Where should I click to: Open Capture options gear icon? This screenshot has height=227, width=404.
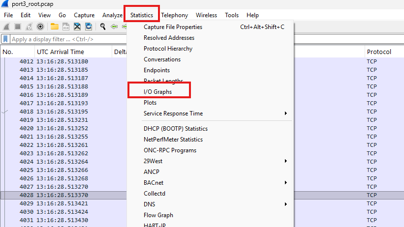click(40, 27)
